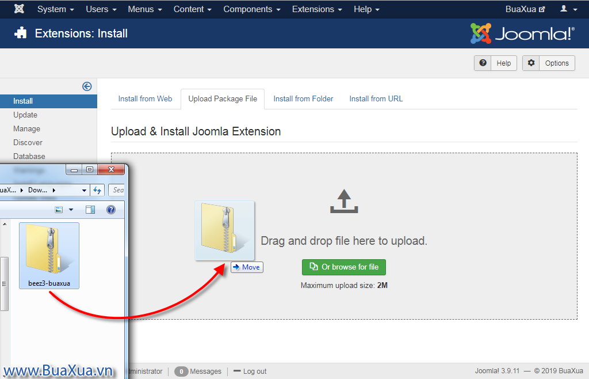Select Database in the sidebar
Screen dimensions: 589x379
(29, 157)
